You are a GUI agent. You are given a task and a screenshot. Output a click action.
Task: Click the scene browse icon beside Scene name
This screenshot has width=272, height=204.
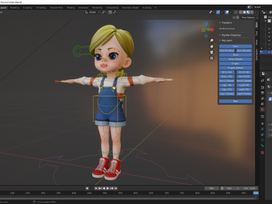[x=249, y=7]
